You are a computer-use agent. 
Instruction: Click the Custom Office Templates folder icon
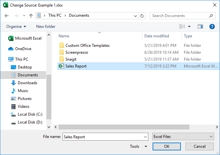pyautogui.click(x=61, y=45)
